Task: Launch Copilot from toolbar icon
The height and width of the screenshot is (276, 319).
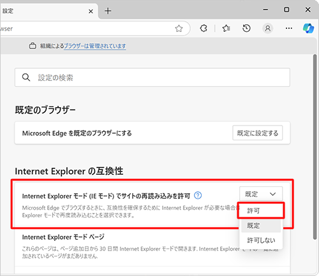Action: click(308, 28)
